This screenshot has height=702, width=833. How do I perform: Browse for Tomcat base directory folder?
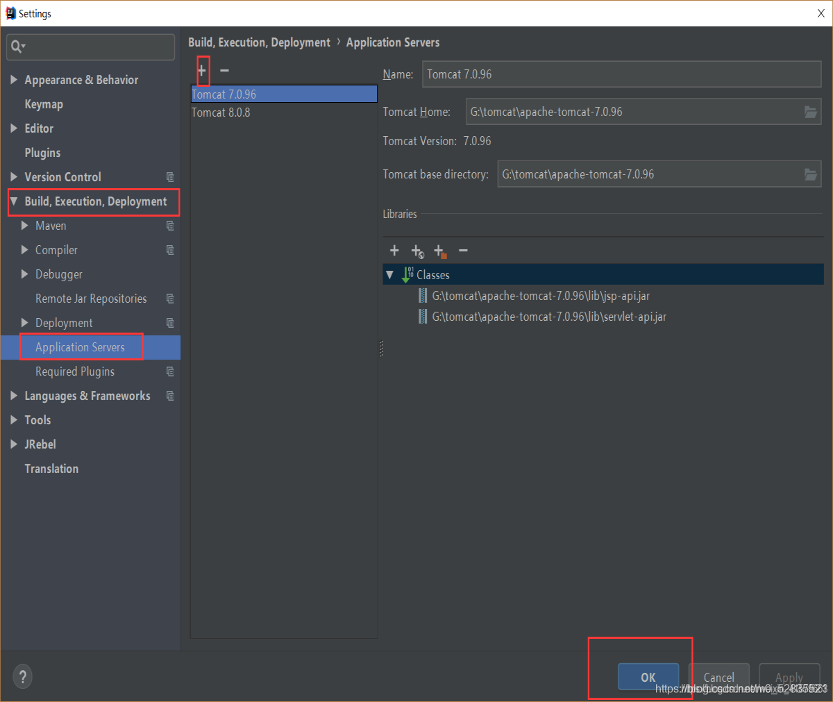[810, 174]
